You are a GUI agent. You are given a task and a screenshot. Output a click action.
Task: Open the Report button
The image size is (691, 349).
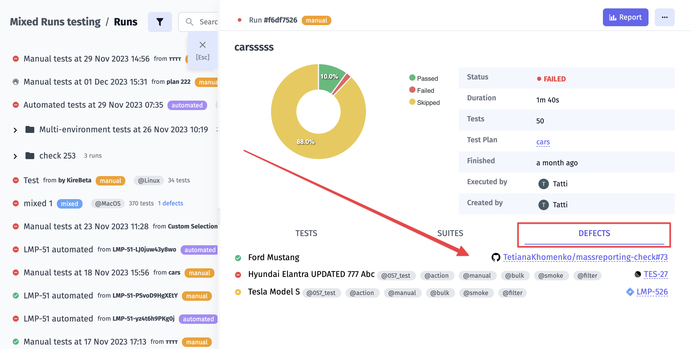[x=625, y=17]
